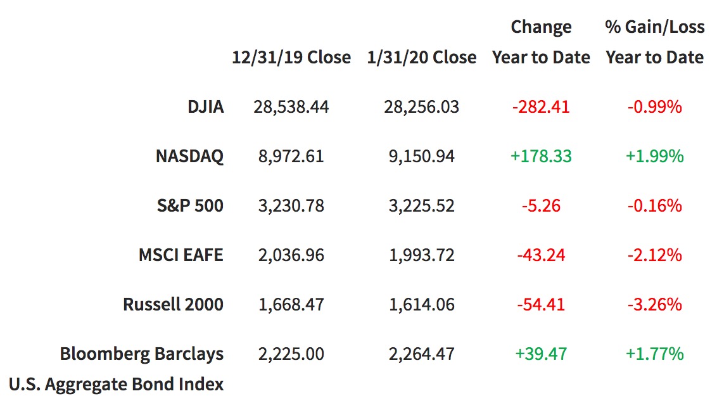Select the Change Year to Date header

(541, 42)
